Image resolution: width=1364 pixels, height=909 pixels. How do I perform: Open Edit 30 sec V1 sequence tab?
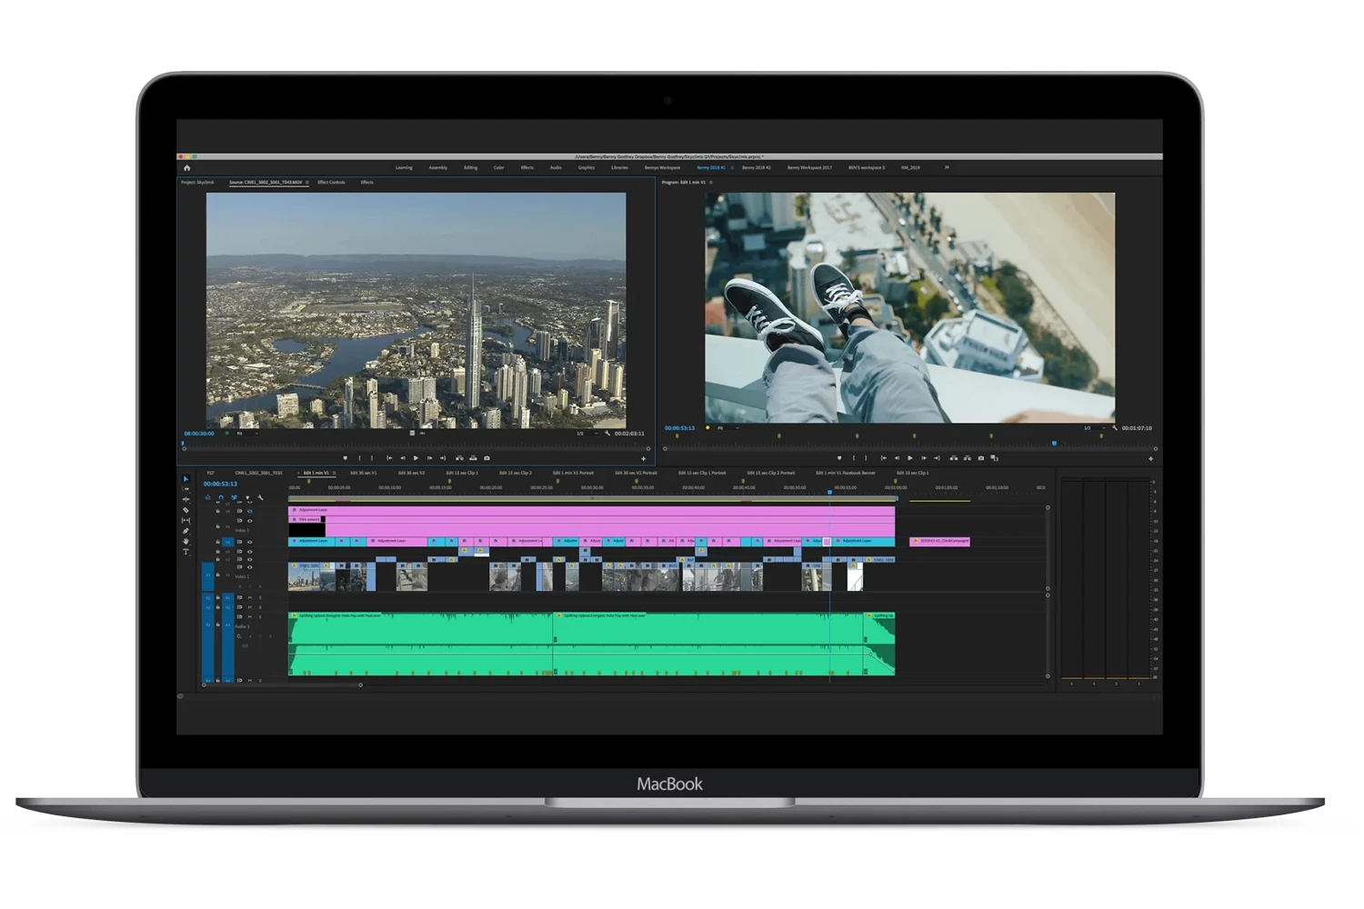(x=363, y=473)
